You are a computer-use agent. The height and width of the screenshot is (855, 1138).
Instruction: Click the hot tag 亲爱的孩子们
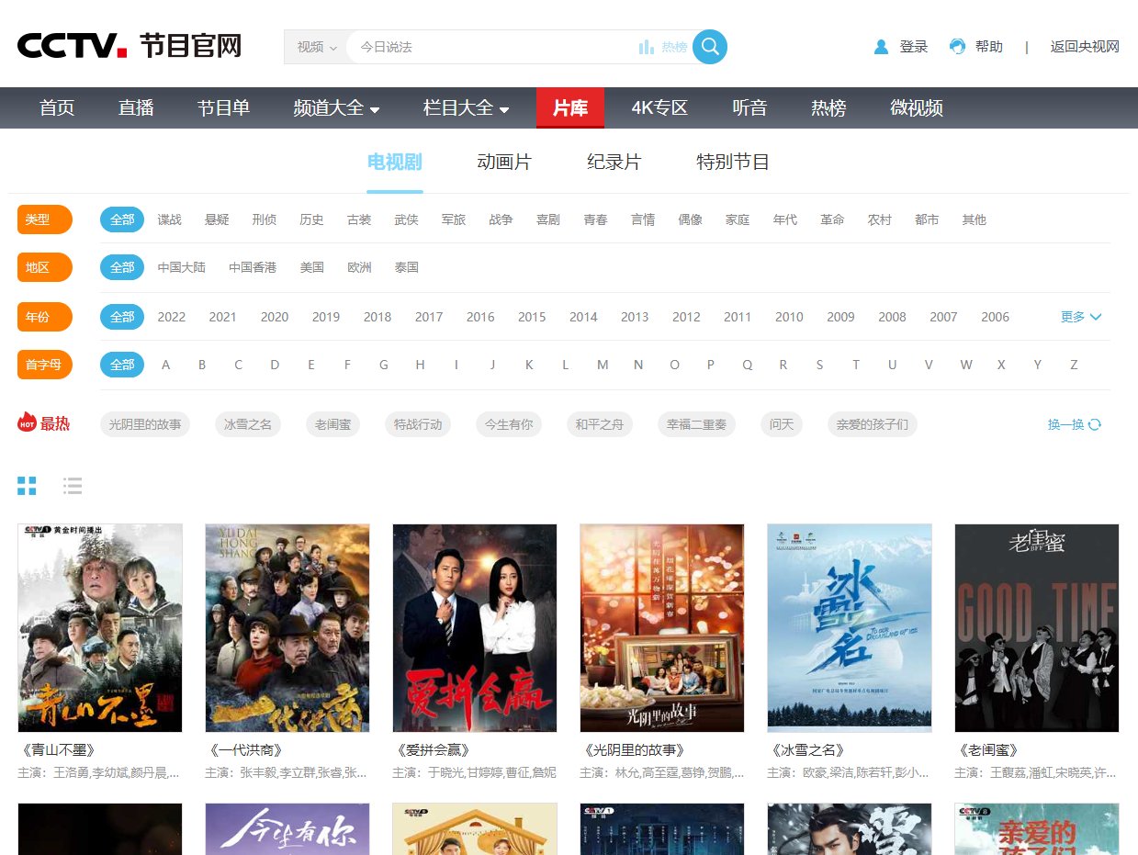873,424
